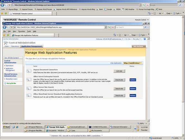The image size is (185, 140).
Task: Open Favorites Center star in outer browser
Action: [2, 13]
